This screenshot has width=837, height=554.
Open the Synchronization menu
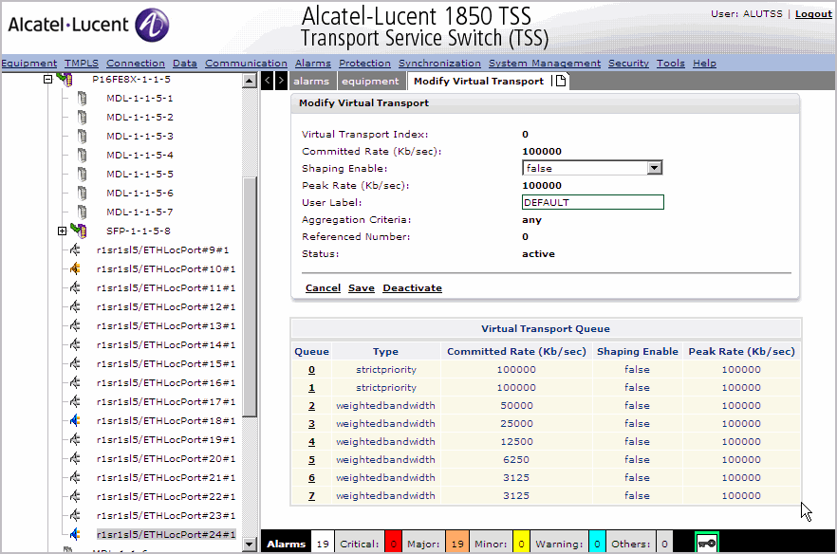tap(439, 63)
